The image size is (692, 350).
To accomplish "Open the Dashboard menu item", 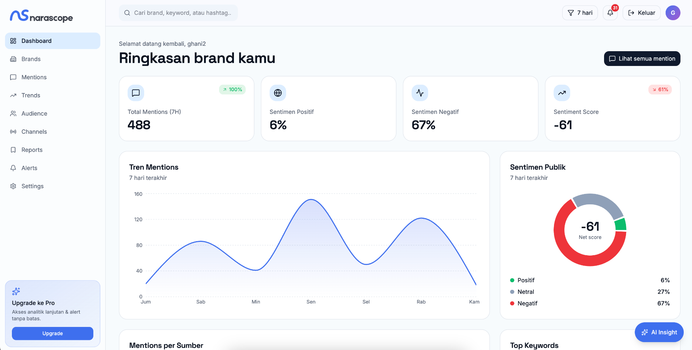I will 53,41.
